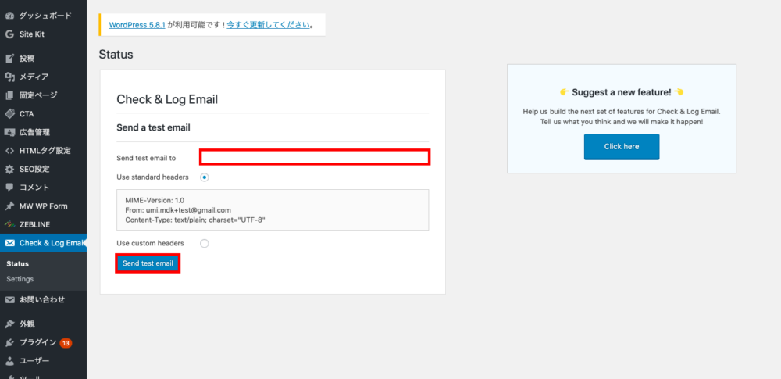Select the Use standard headers radio button
Image resolution: width=781 pixels, height=379 pixels.
coord(205,177)
